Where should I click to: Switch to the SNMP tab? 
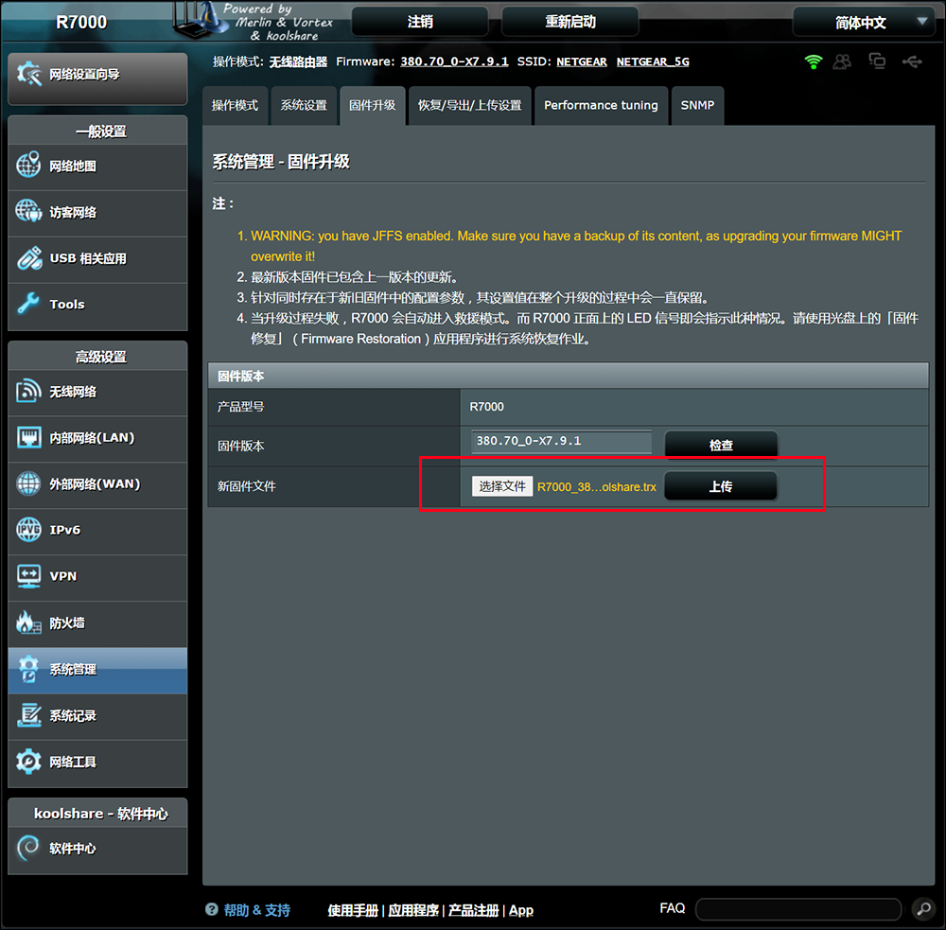point(697,105)
